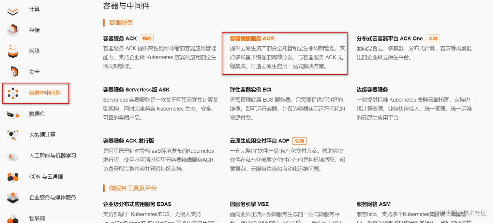The image size is (493, 223).
Task: Click the 网络 network category icon
Action: pyautogui.click(x=13, y=51)
